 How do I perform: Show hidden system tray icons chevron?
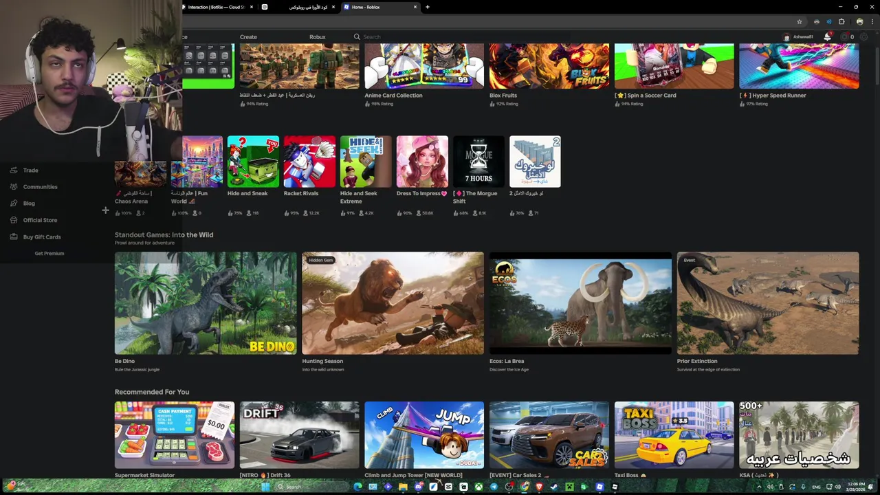coord(760,487)
